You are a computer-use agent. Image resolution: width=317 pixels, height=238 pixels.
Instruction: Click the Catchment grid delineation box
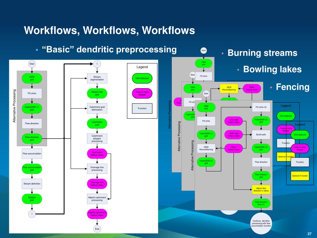(97, 108)
